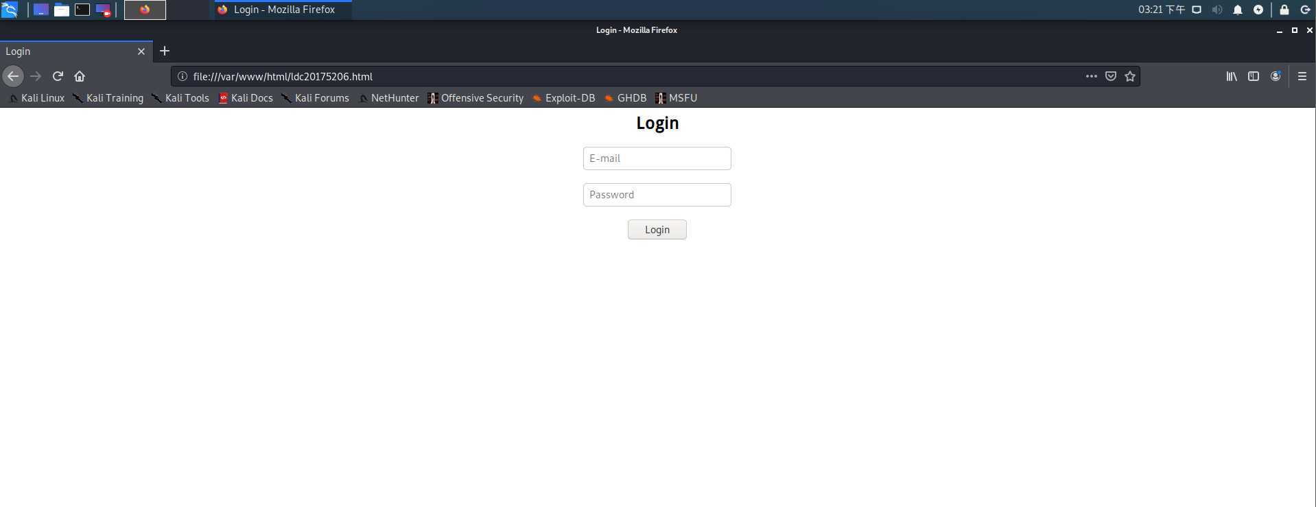Open the Kali Tools bookmark
The width and height of the screenshot is (1316, 507).
coord(180,98)
